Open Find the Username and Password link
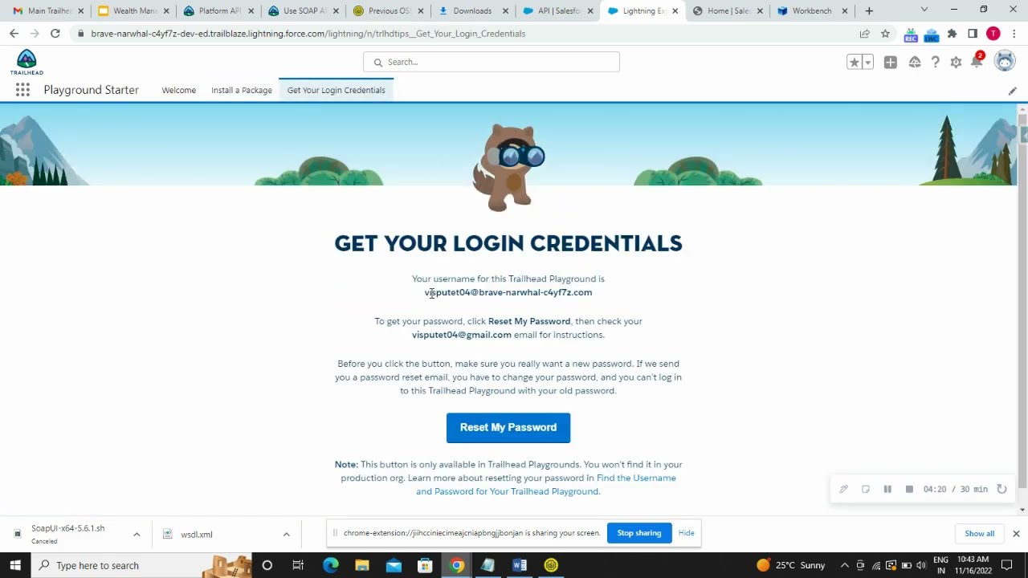The image size is (1028, 578). tap(546, 485)
